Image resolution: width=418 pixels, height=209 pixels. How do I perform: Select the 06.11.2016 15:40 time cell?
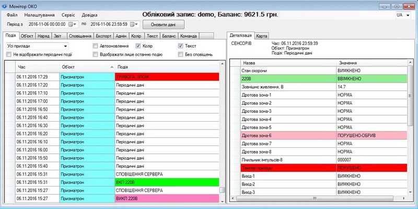click(38, 166)
